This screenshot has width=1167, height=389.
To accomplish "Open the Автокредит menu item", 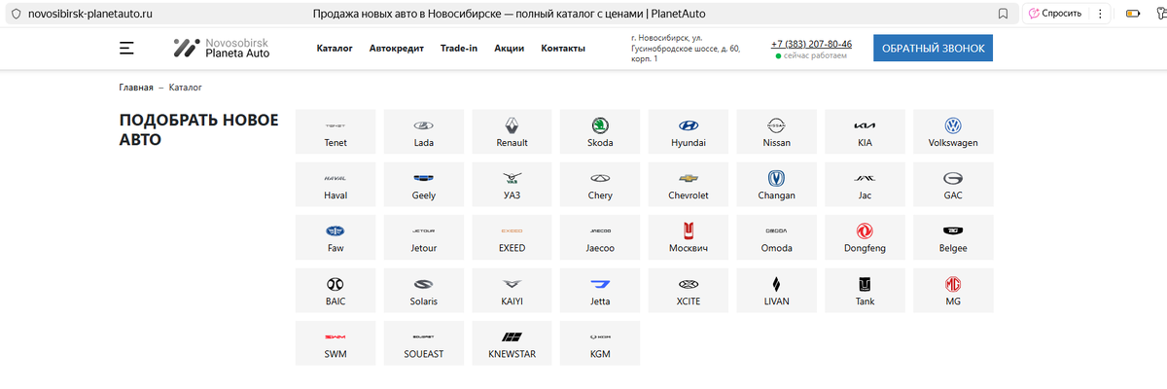I will click(397, 48).
